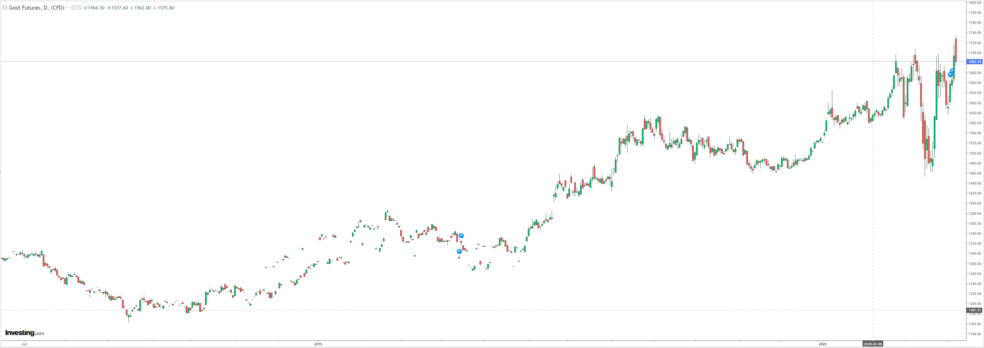The width and height of the screenshot is (984, 348).
Task: Click the blue 1682.55 current price label
Action: [x=974, y=61]
